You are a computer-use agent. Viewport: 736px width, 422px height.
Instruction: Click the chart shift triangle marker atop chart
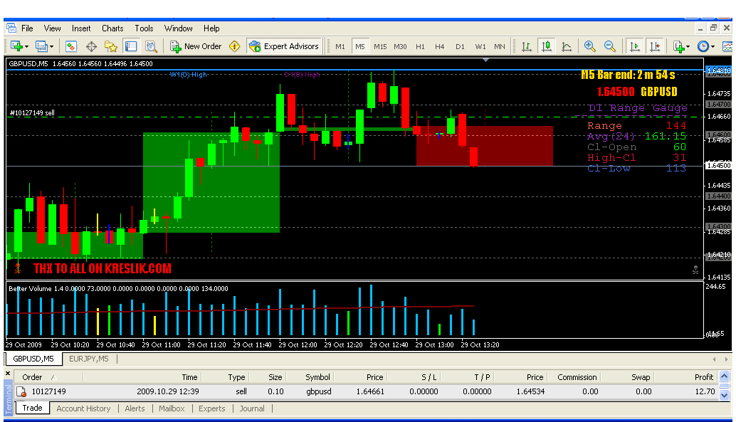[486, 60]
